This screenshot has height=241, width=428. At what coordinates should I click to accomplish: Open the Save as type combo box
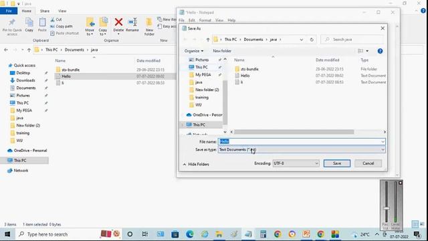[302, 150]
